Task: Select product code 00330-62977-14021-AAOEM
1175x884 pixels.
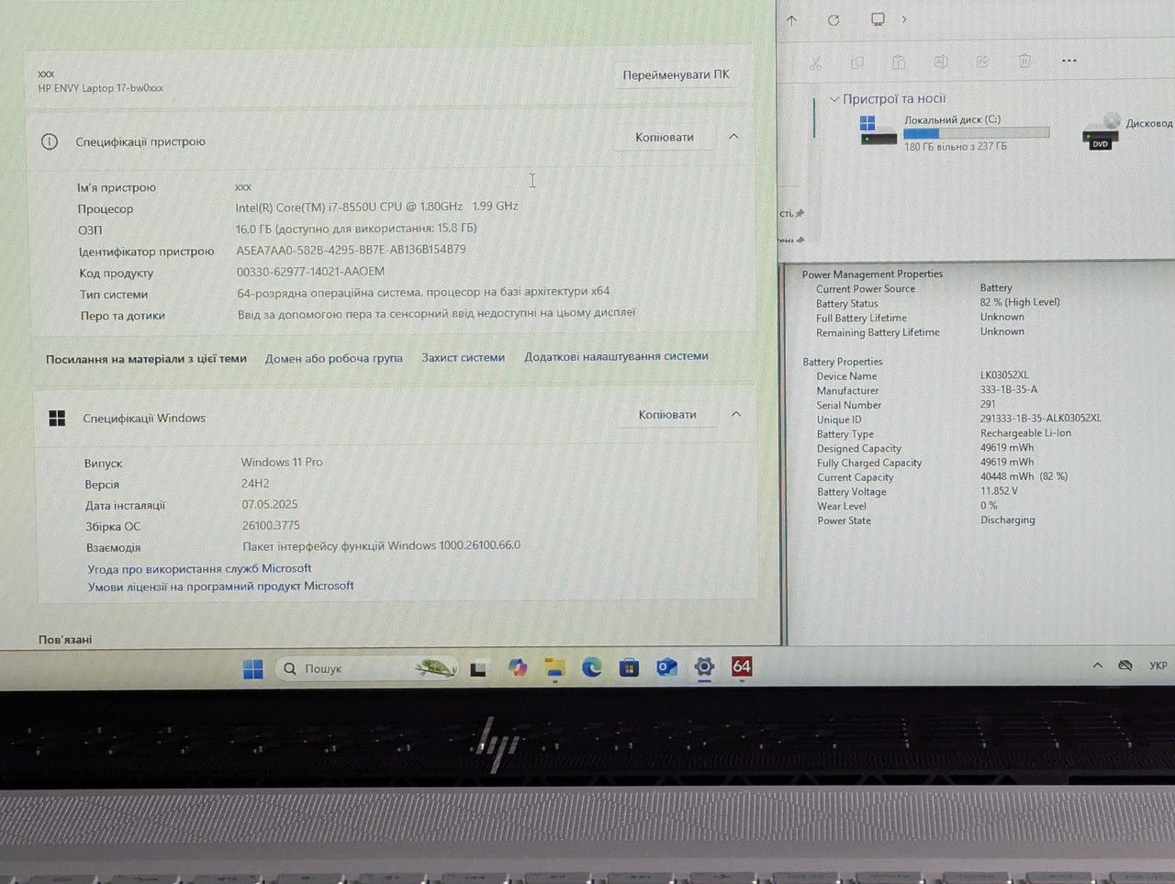Action: [310, 272]
